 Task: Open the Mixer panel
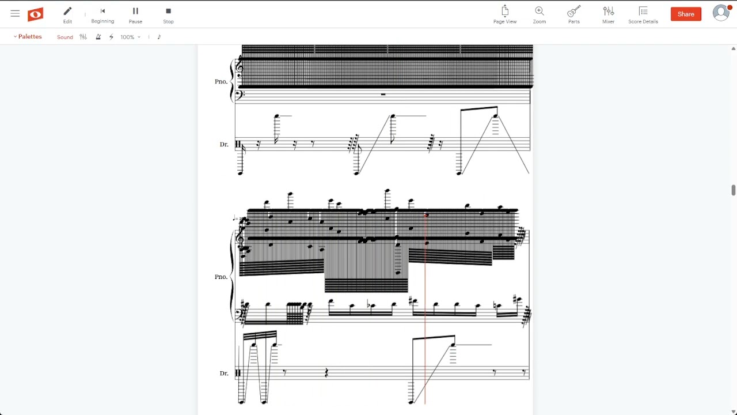pos(609,15)
